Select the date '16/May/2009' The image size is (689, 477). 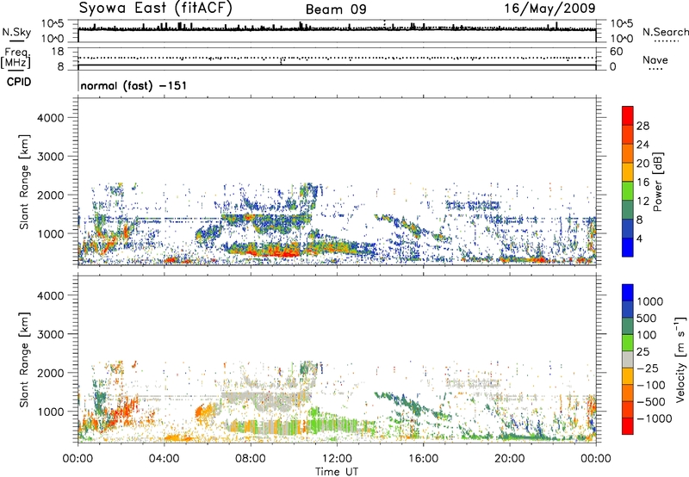coord(549,8)
